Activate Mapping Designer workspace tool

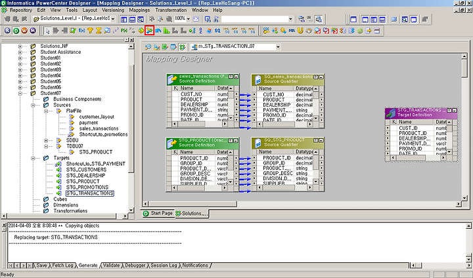click(182, 47)
